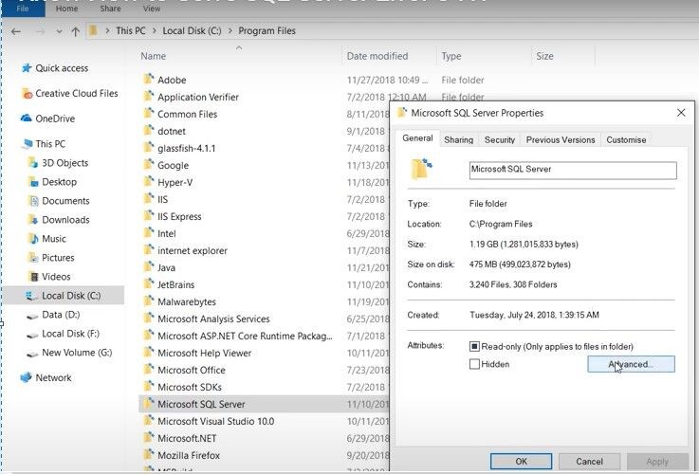Click the Videos icon in sidebar
This screenshot has width=699, height=474.
coord(33,277)
